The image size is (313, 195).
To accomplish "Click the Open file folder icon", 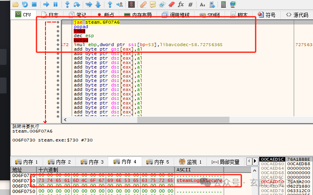I will [16, 4].
